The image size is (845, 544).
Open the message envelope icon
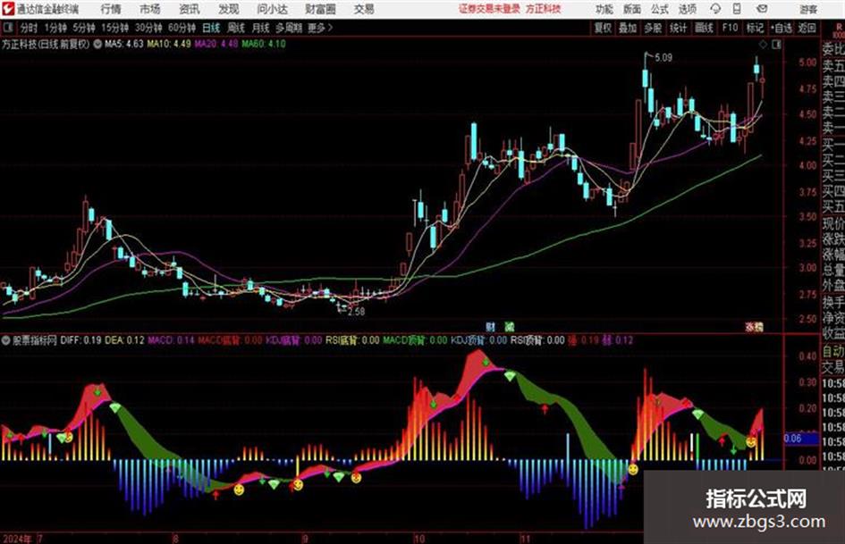[x=762, y=9]
